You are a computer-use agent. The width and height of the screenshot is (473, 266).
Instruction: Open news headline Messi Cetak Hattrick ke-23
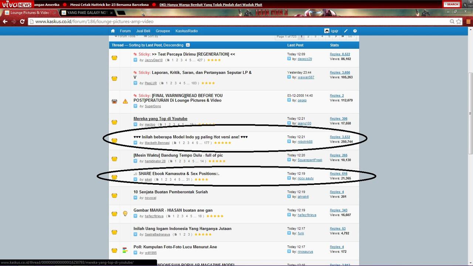[x=109, y=4]
